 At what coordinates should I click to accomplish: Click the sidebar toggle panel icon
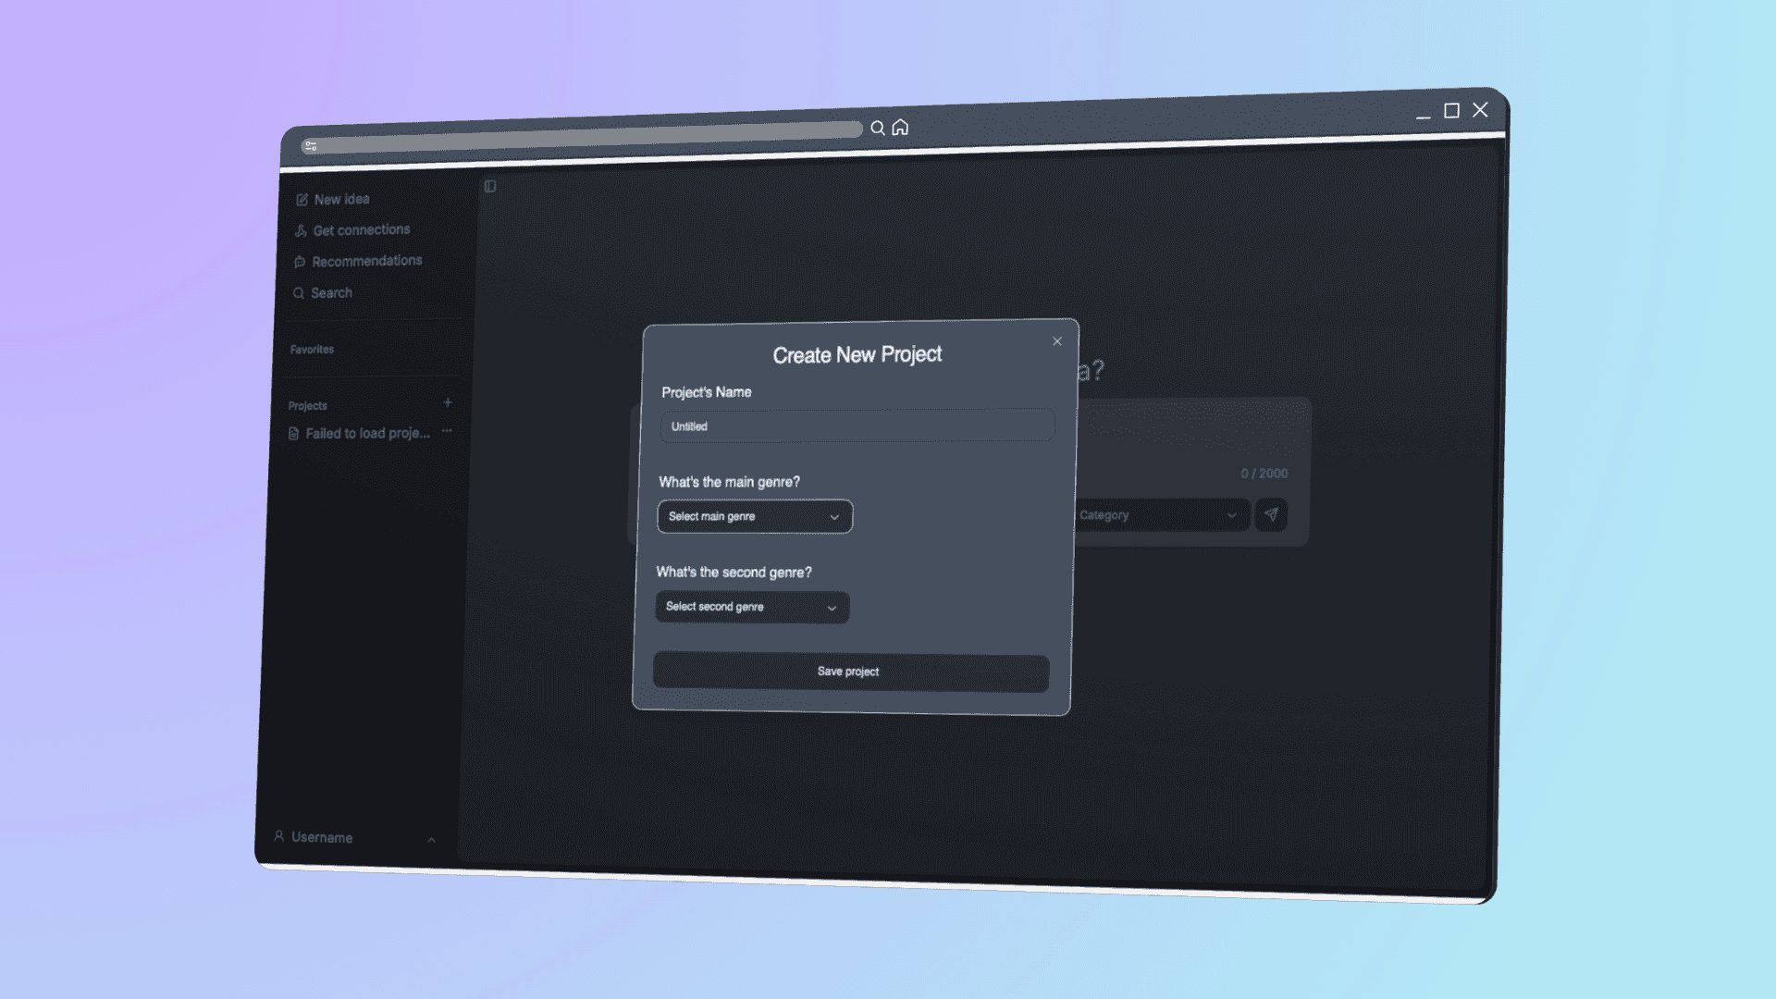[490, 185]
